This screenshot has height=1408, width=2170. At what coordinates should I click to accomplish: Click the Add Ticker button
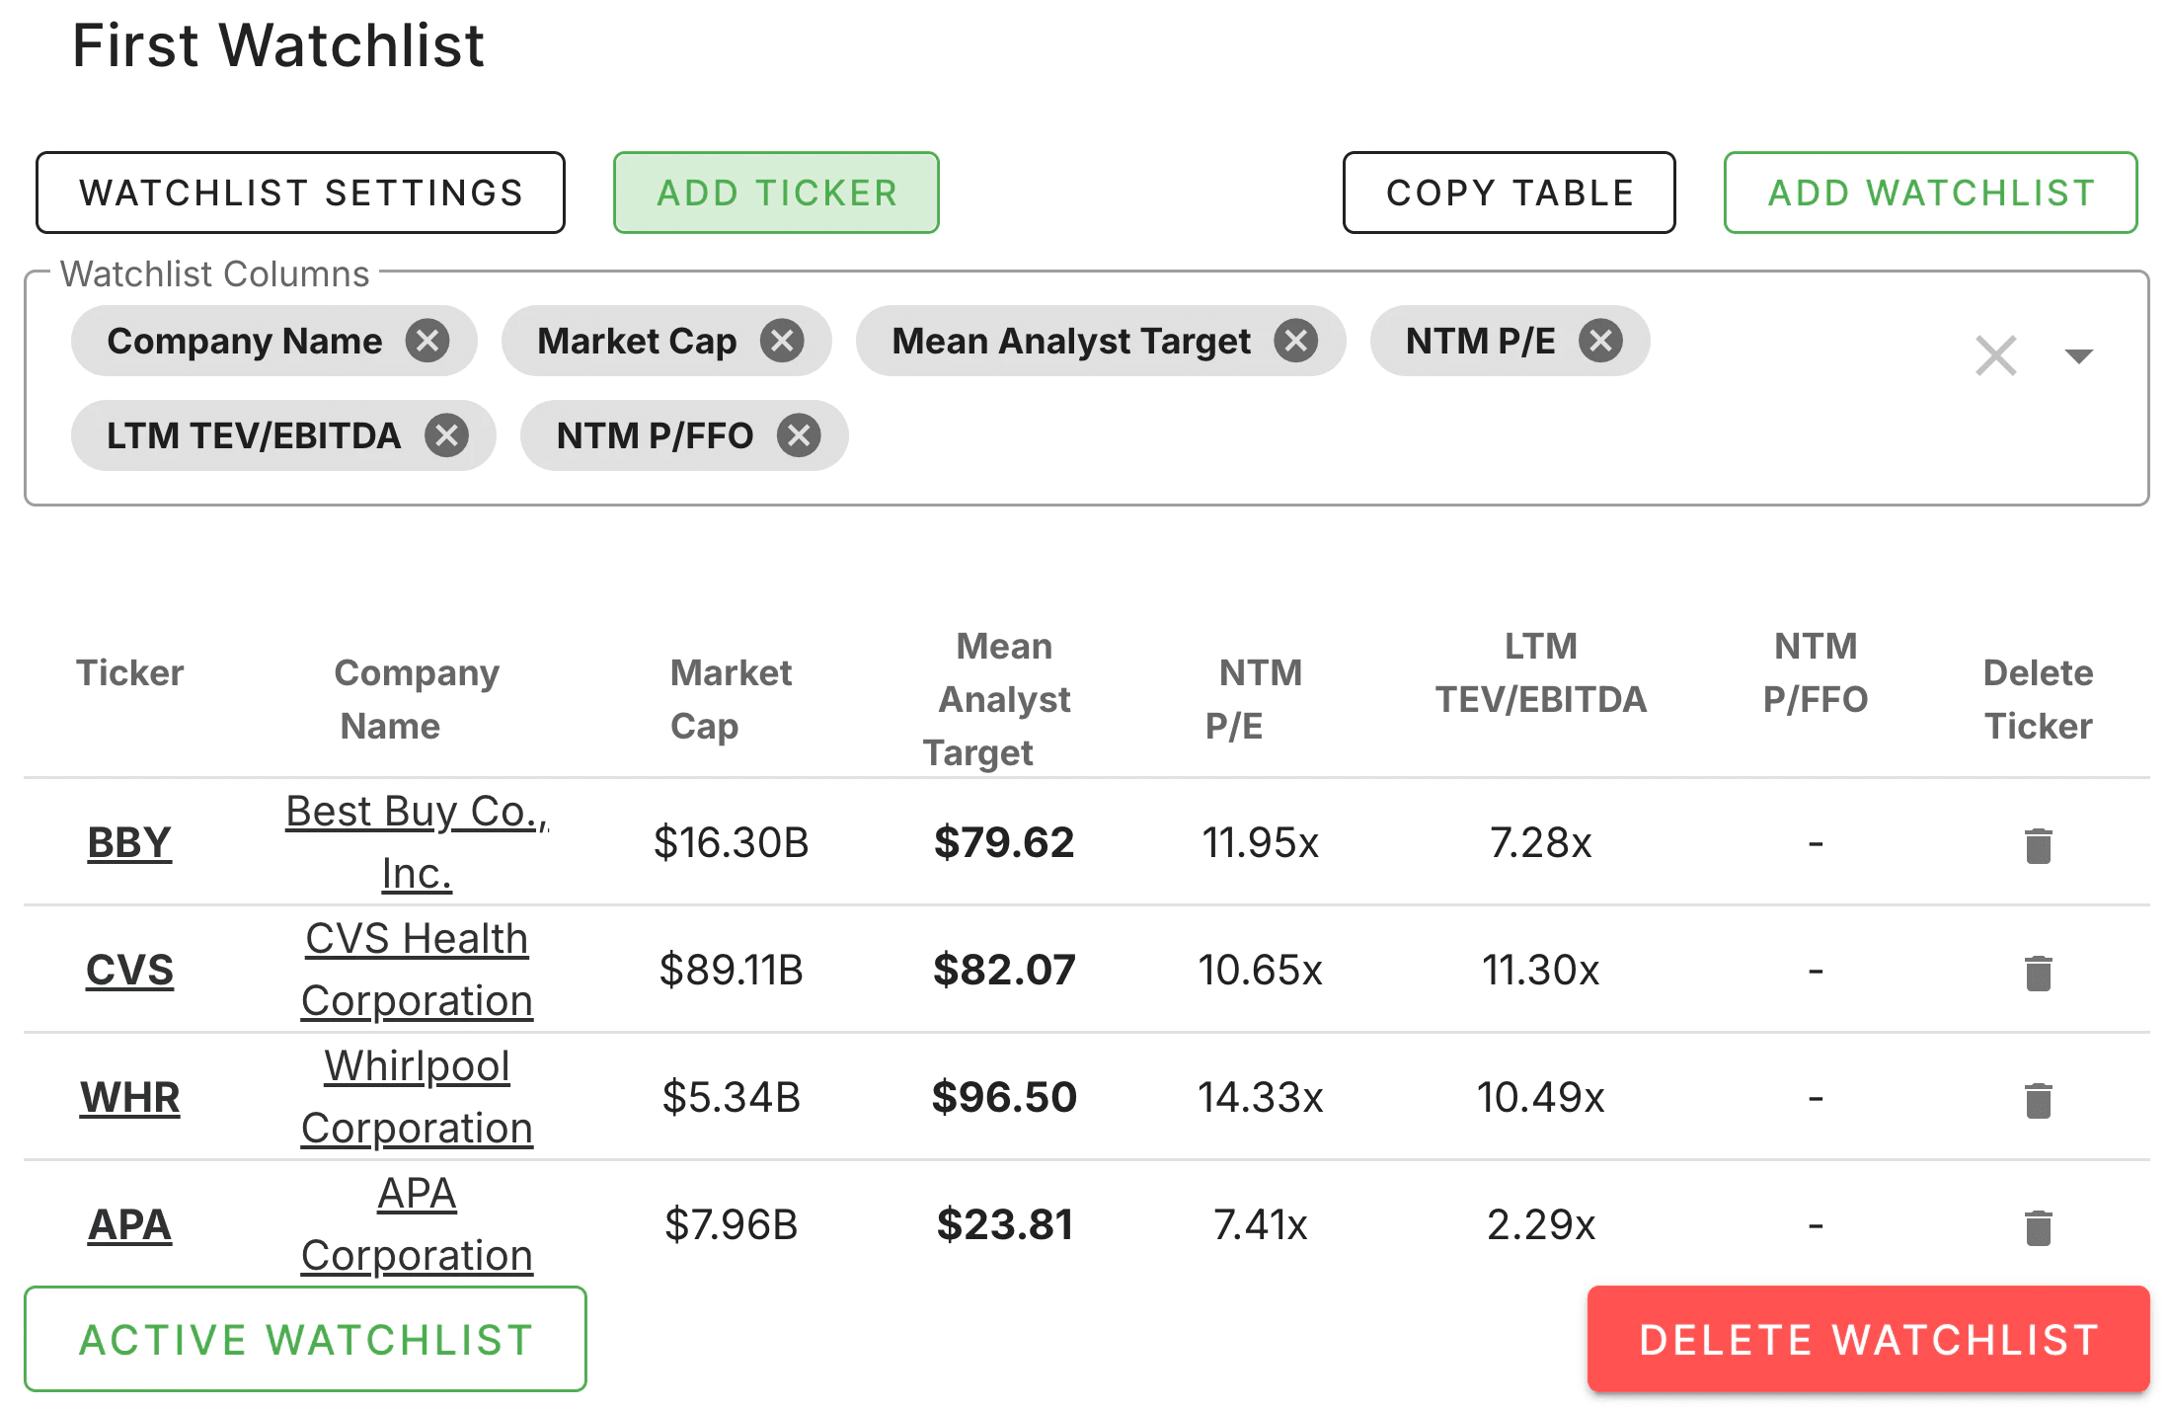[x=776, y=193]
